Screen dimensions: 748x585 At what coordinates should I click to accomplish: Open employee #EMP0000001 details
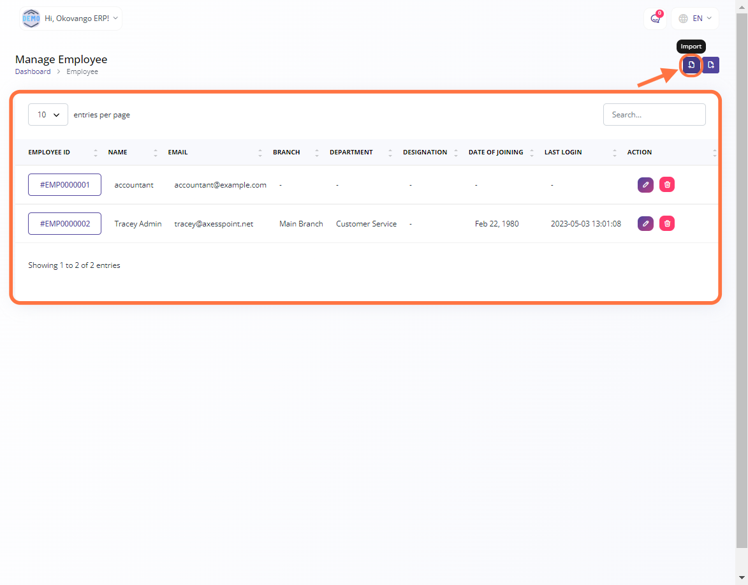(x=64, y=185)
